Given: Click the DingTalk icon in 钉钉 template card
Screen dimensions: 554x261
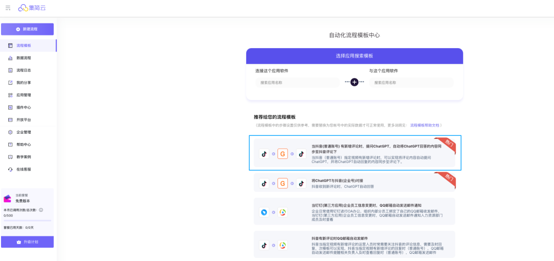Looking at the screenshot, I should (264, 212).
